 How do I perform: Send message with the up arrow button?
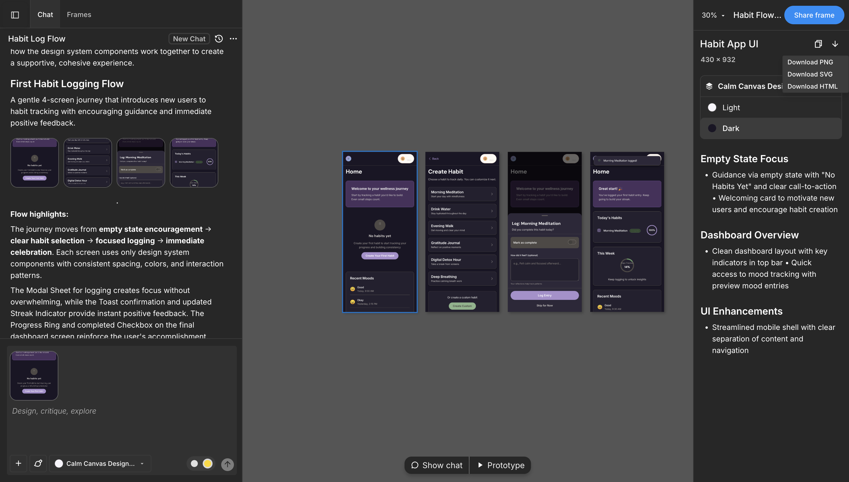click(228, 464)
